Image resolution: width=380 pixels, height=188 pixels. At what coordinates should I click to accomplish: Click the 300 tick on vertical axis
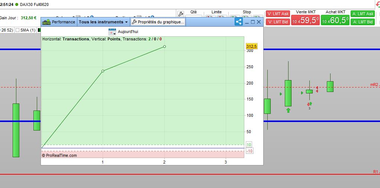click(x=250, y=50)
